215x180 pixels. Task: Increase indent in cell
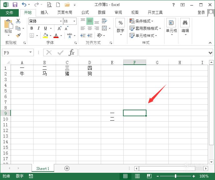[90, 35]
